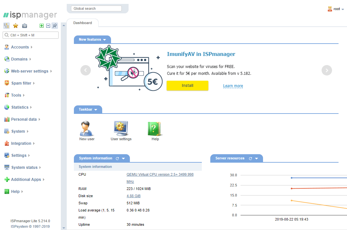347x230 pixels.
Task: Click the menu tree view icon
Action: tap(7, 26)
